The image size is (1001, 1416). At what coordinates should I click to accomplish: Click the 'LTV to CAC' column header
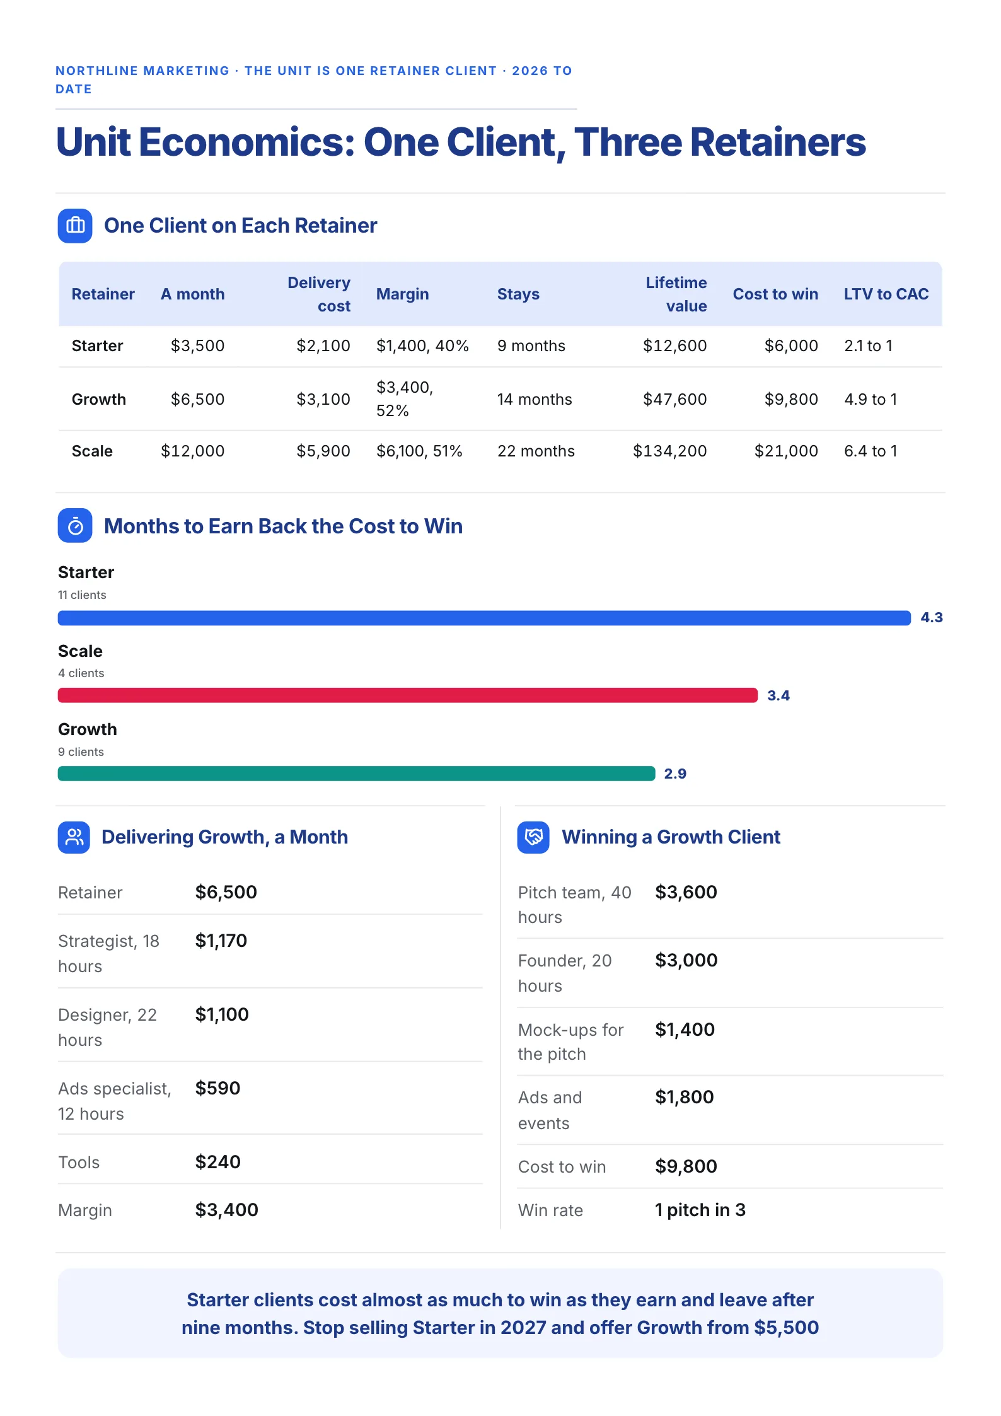pos(886,294)
